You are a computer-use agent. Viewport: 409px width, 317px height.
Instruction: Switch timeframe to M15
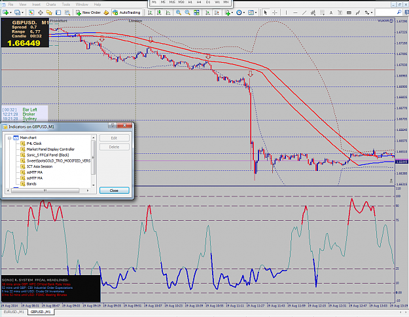[x=172, y=2]
